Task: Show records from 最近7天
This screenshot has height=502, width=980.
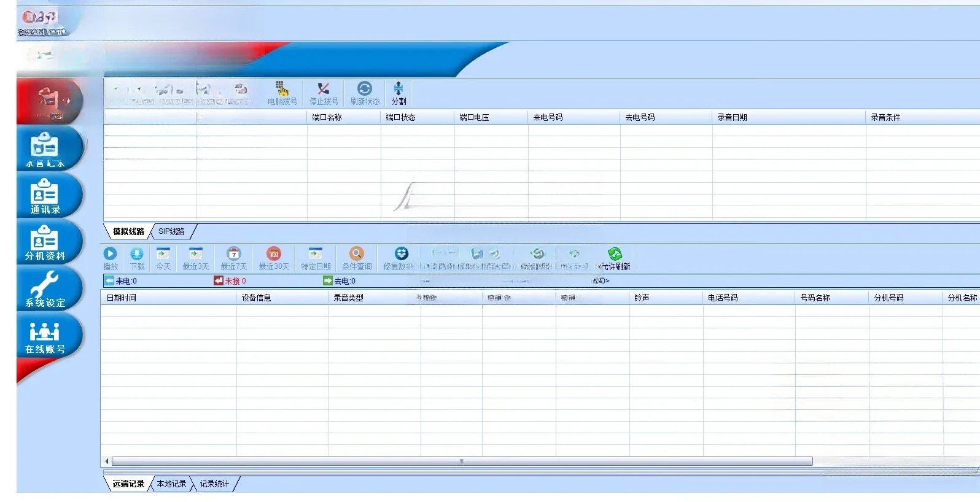Action: (234, 258)
